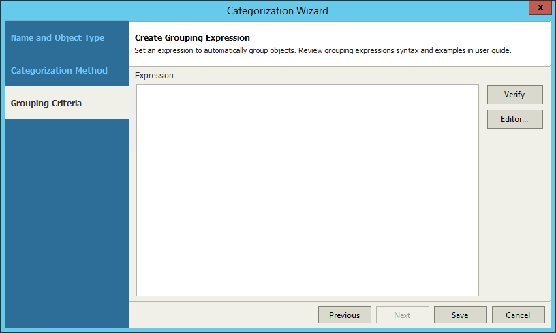Save the categorization

click(460, 315)
